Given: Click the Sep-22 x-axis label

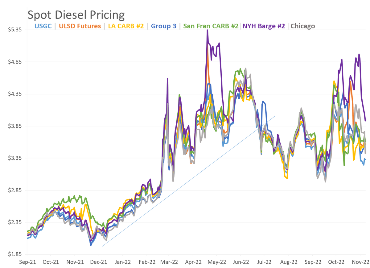Looking at the screenshot, I should (x=312, y=262).
